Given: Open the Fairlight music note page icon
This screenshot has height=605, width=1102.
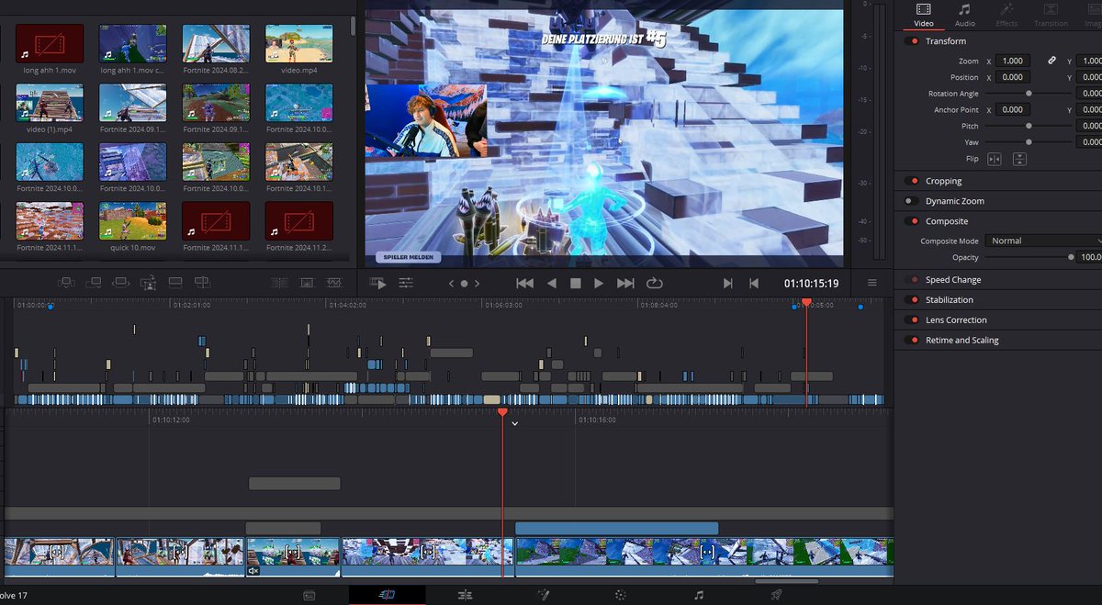Looking at the screenshot, I should pos(699,595).
